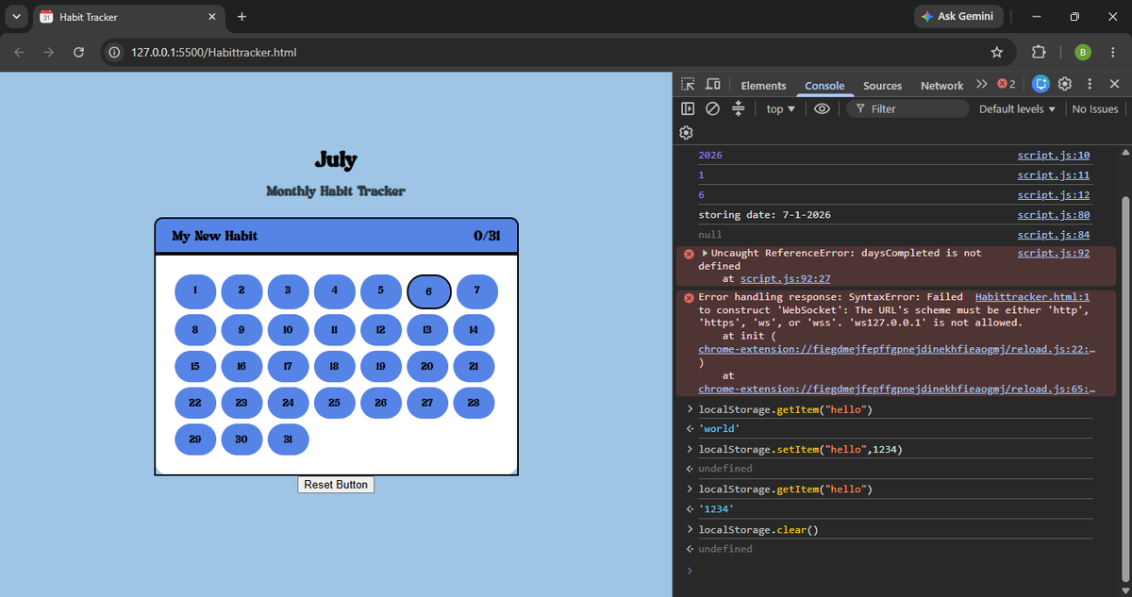Open the Chrome three-dot menu
This screenshot has width=1132, height=597.
point(1113,52)
